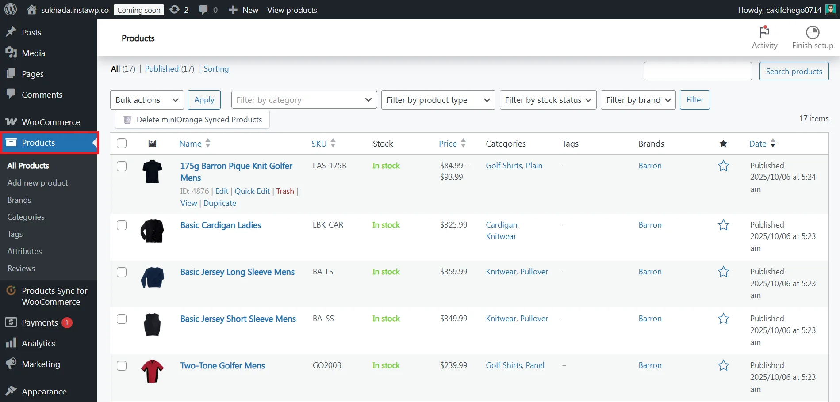Screen dimensions: 840x402
Task: Open the Bulk actions dropdown
Action: 146,100
